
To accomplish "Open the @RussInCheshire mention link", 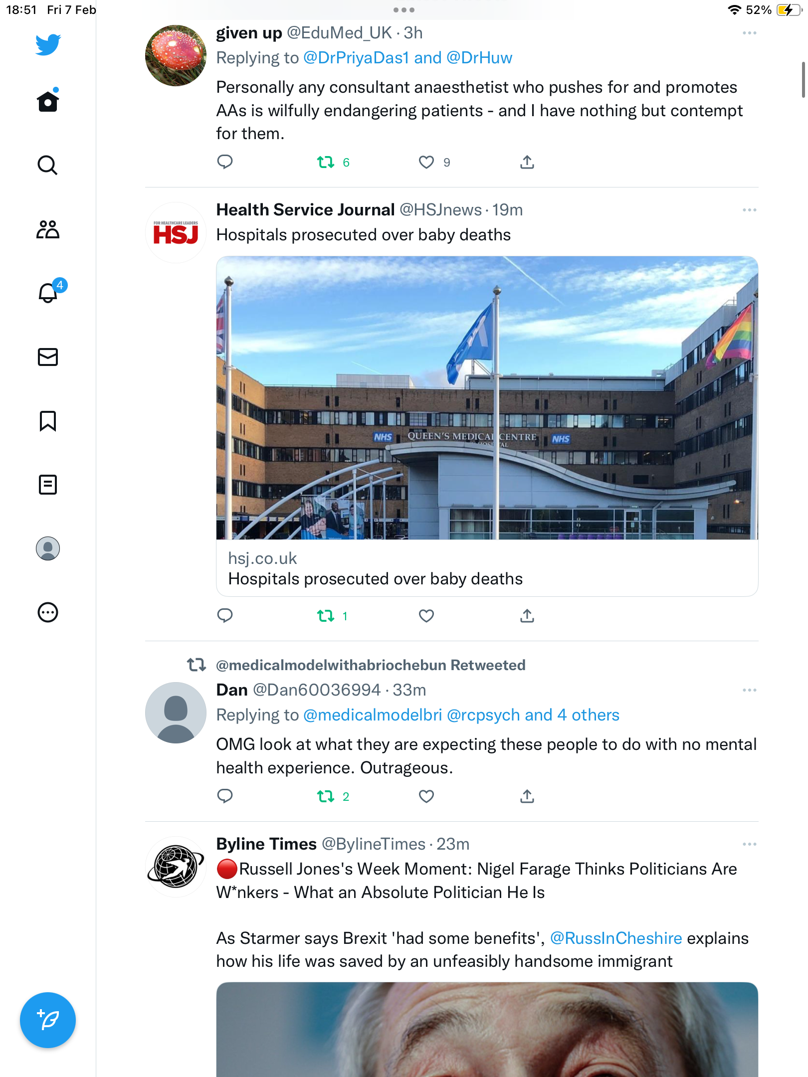I will (616, 938).
